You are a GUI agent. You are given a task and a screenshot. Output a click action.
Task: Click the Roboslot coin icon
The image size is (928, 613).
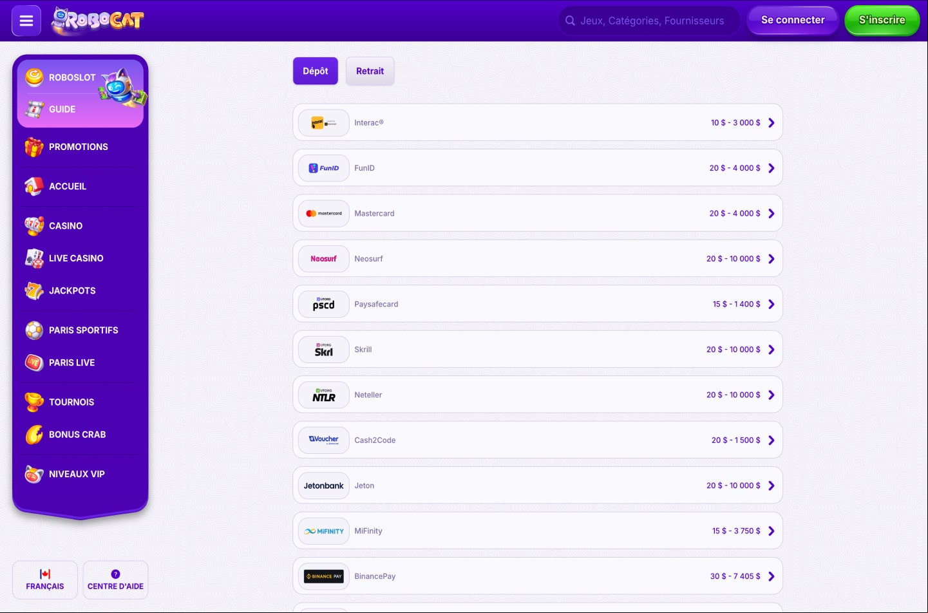(x=34, y=77)
